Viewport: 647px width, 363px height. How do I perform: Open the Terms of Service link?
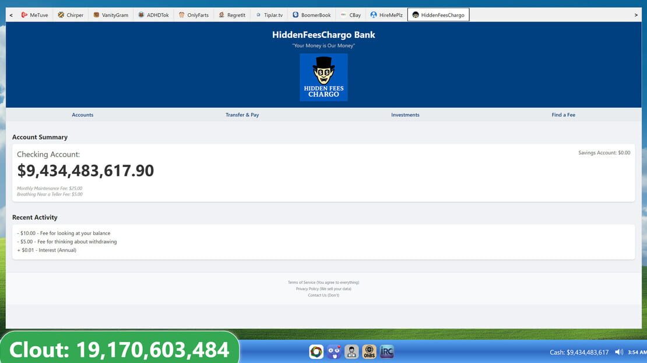(x=323, y=282)
